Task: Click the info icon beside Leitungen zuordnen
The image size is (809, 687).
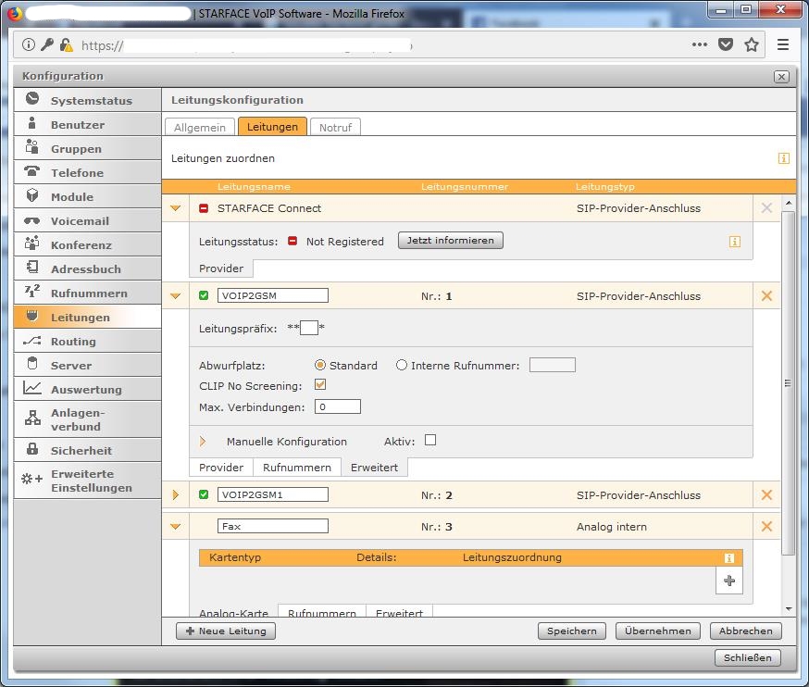Action: [x=784, y=158]
